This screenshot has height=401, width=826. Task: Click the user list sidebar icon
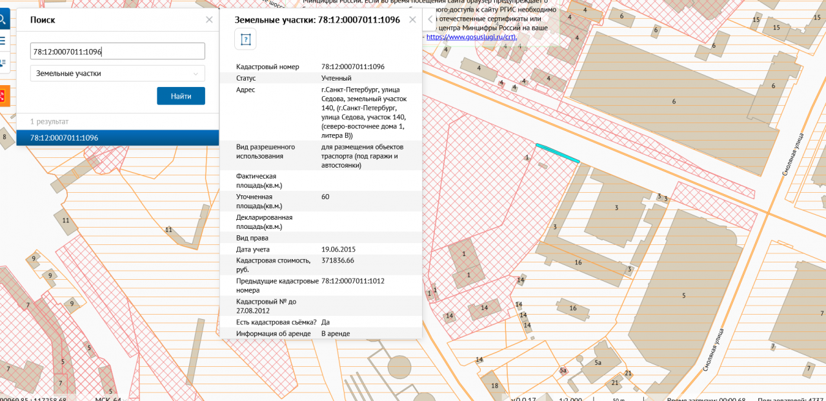pyautogui.click(x=3, y=63)
